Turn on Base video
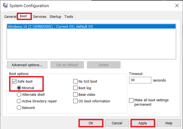Screen dimensions: 183x129 point(75,95)
